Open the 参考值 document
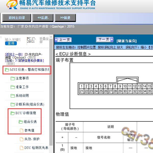This screenshot has width=153, height=153. coord(29,130)
